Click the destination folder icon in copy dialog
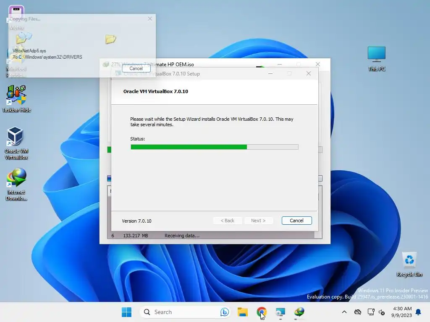Screen dimensions: 430x322 (110, 39)
